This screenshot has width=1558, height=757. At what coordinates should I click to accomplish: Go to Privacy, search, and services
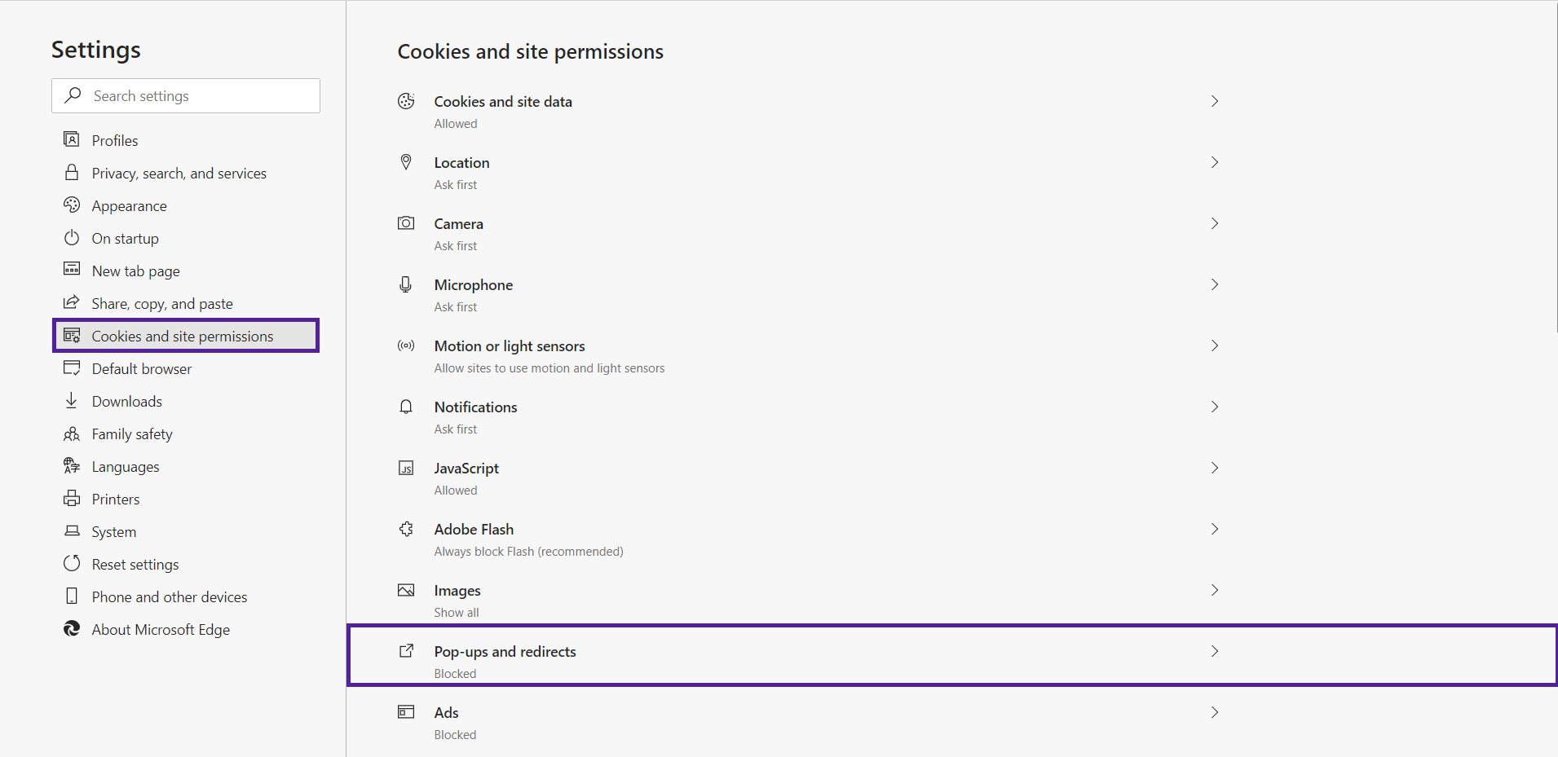click(x=179, y=173)
